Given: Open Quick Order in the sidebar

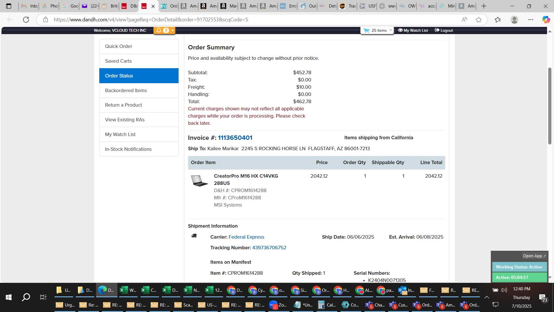Looking at the screenshot, I should 139,46.
